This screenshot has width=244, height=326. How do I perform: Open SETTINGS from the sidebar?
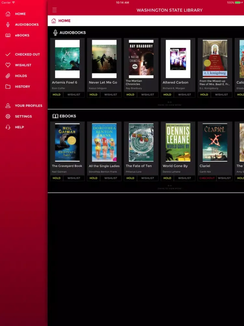coord(23,116)
